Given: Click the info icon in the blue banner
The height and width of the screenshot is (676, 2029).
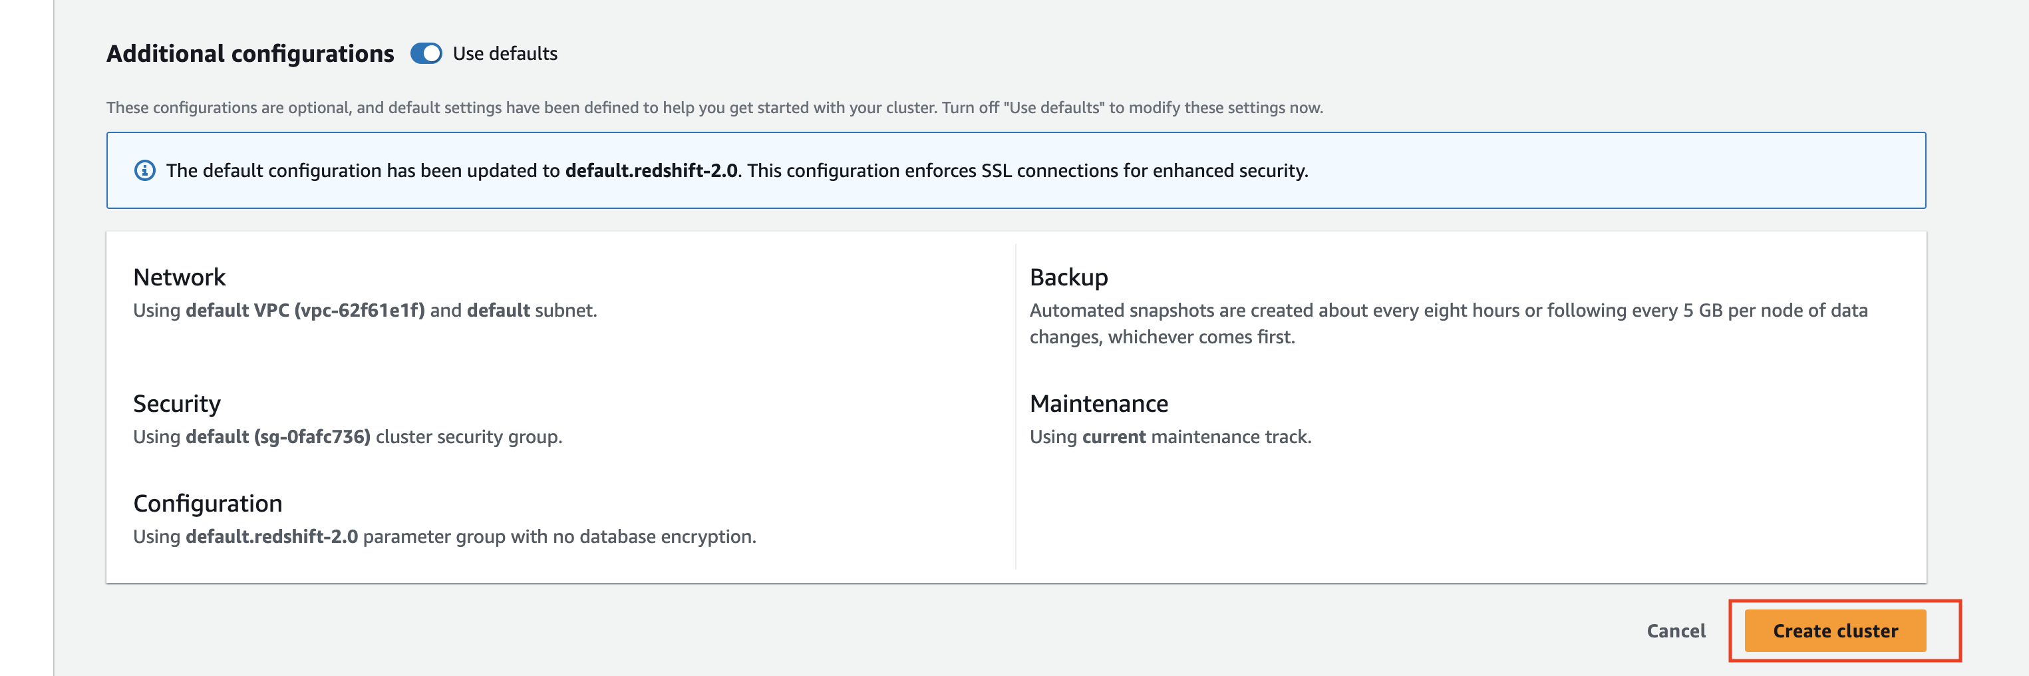Looking at the screenshot, I should [x=145, y=170].
